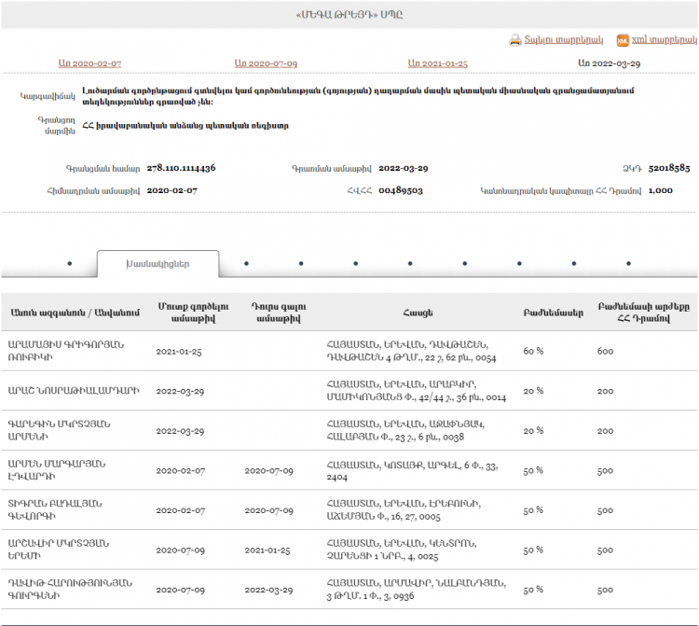Click the Մուտք գործելու ամսաթիվ column header
Viewport: 699px width, 626px height.
tap(193, 313)
